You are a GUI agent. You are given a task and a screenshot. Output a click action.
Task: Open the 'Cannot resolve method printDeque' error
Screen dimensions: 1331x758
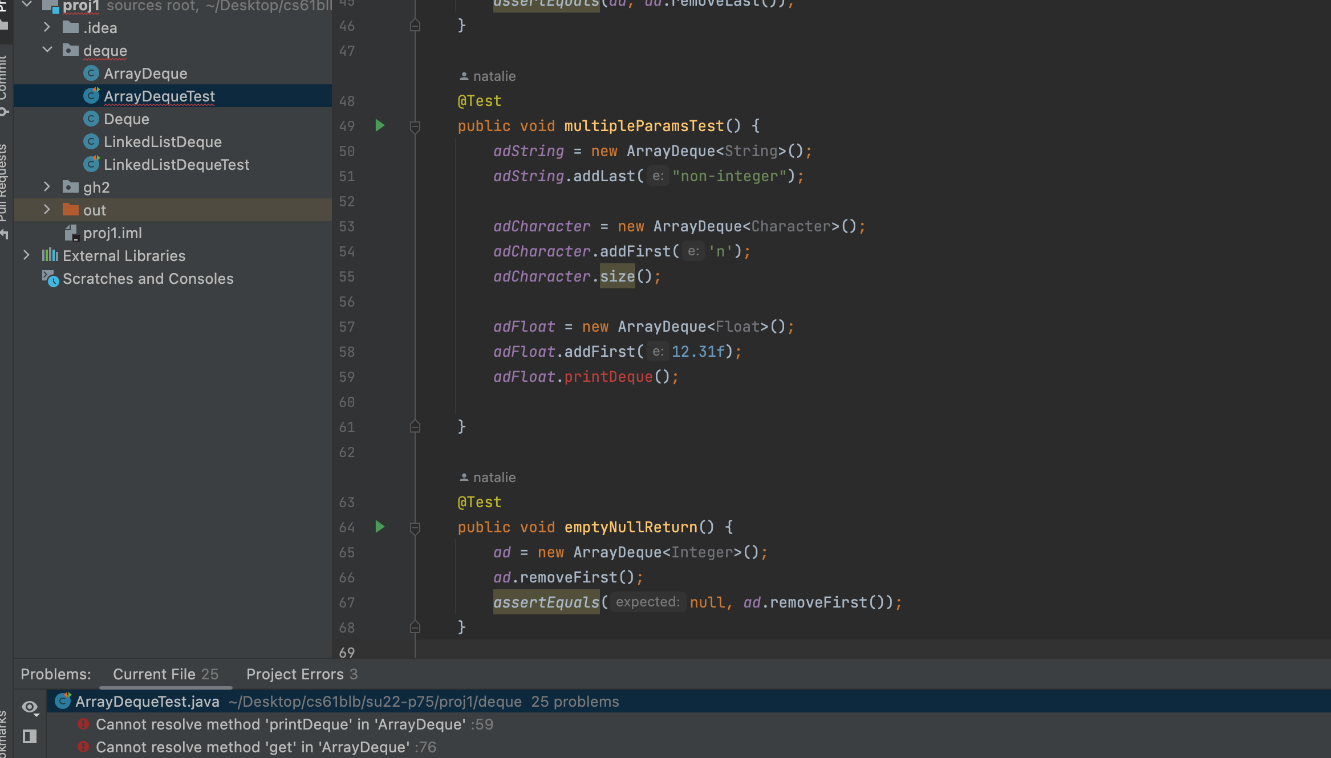[279, 724]
